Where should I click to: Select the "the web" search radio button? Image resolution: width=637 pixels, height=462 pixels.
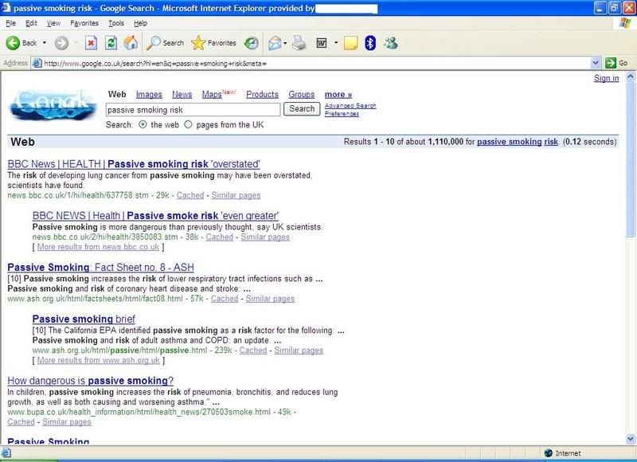[x=143, y=125]
